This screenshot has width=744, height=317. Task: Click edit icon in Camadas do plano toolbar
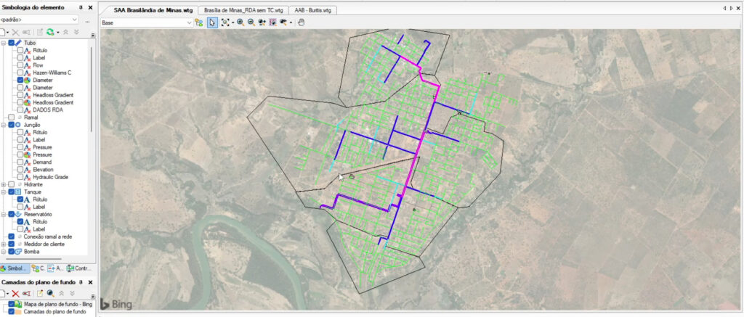[40, 293]
